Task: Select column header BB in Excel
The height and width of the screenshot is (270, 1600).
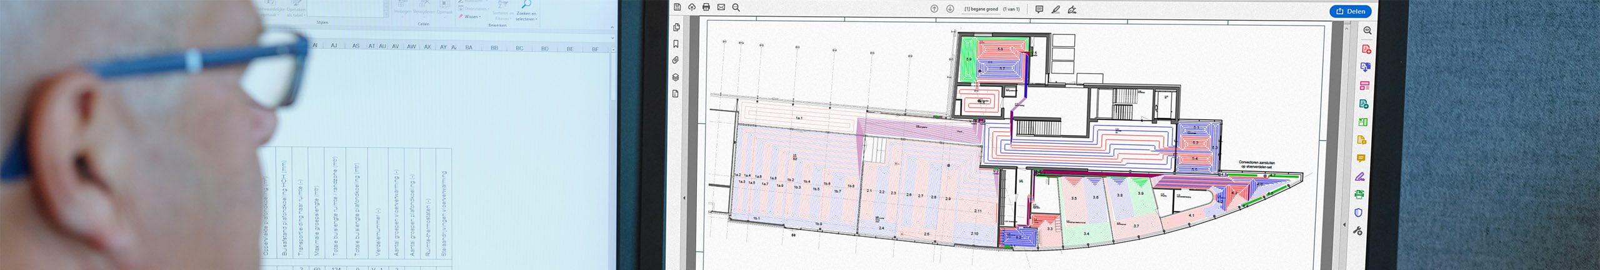Action: [x=494, y=48]
